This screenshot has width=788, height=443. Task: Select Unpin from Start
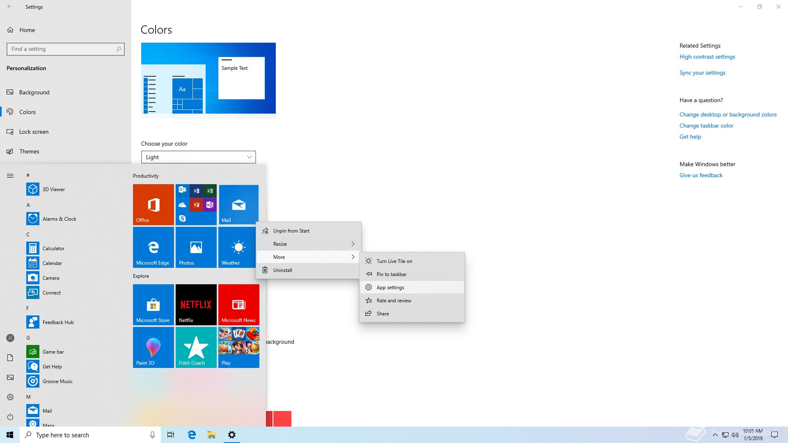(309, 231)
